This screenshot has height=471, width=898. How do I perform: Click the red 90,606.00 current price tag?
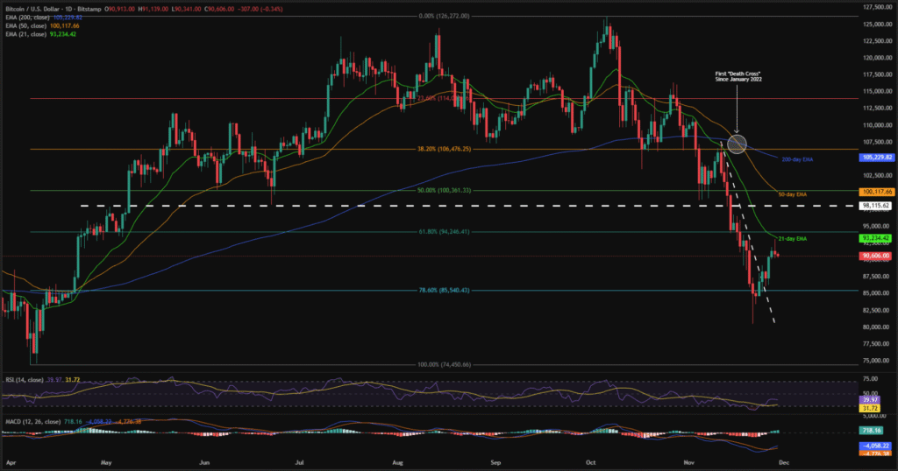click(876, 257)
